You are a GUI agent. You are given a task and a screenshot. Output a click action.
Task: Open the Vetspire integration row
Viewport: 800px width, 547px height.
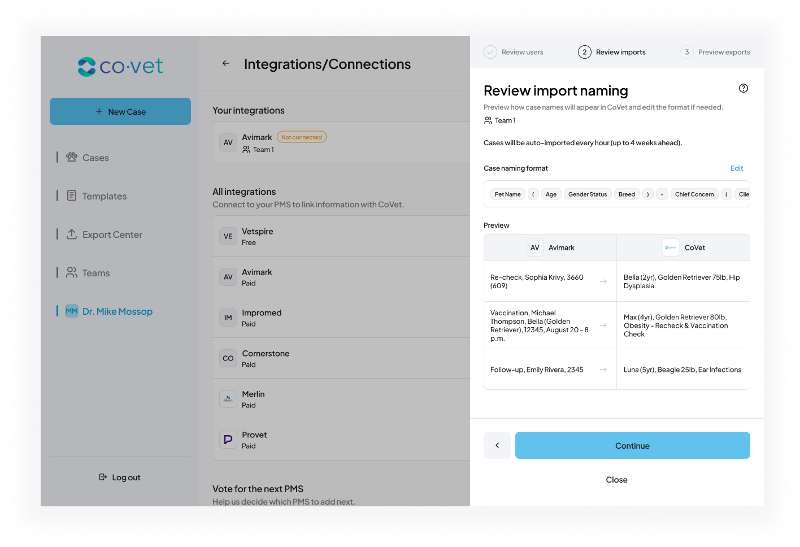(341, 236)
